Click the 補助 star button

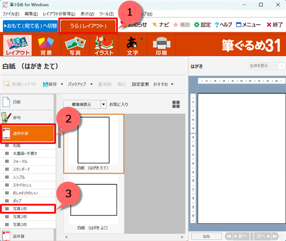tap(182, 25)
